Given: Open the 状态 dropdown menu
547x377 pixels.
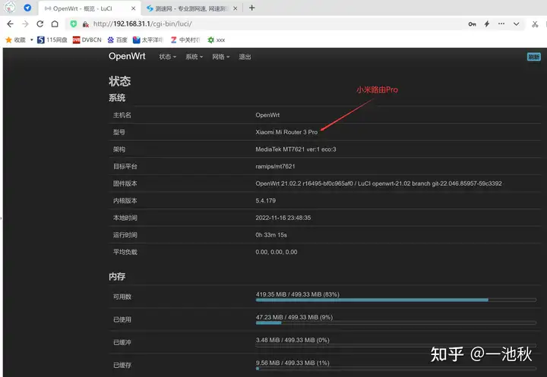Looking at the screenshot, I should point(167,56).
